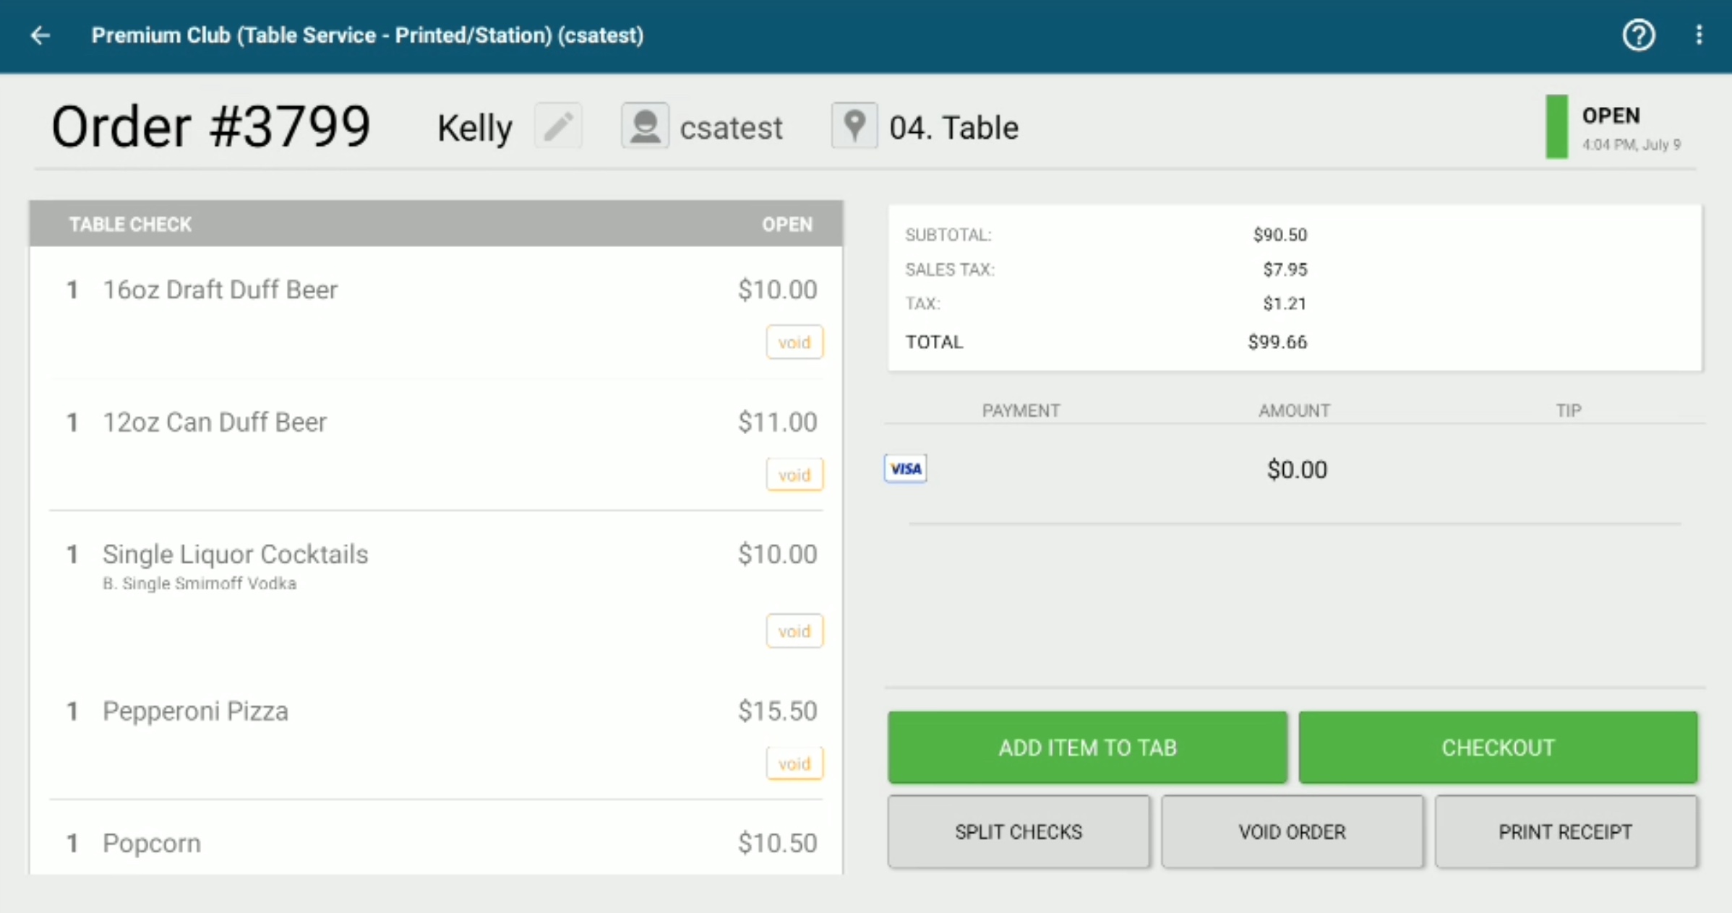Open Split Checks

pos(1019,832)
